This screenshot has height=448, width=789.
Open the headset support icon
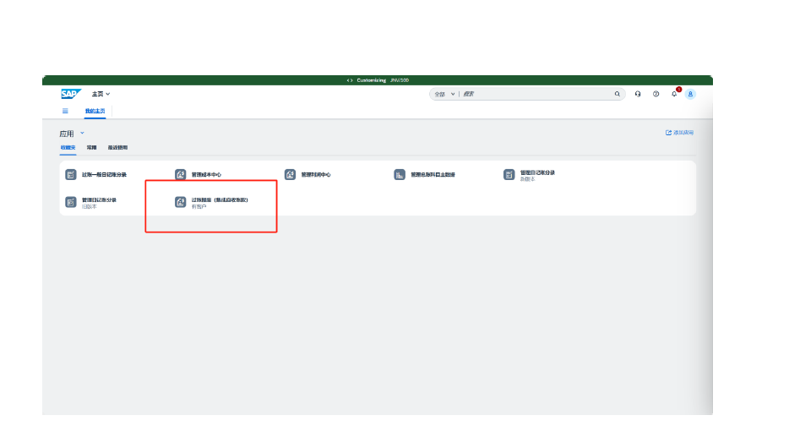pos(638,94)
